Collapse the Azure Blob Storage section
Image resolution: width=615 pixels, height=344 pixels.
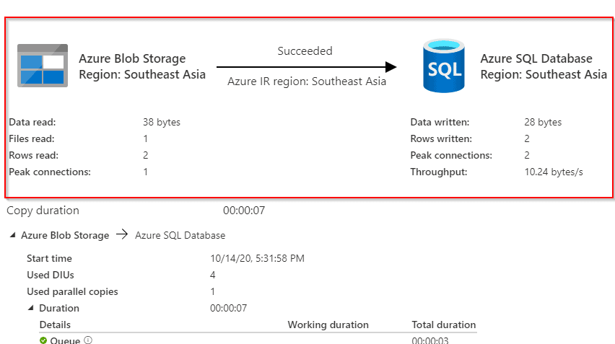pos(13,236)
